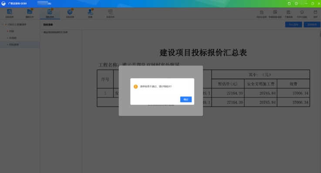Select the 编制清单 step tab

pos(50,13)
